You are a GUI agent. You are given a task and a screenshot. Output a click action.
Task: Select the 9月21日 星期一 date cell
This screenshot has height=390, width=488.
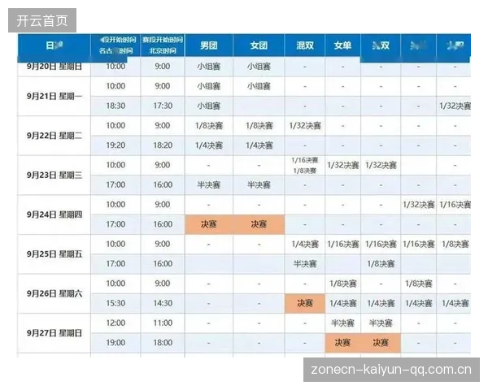coord(54,96)
